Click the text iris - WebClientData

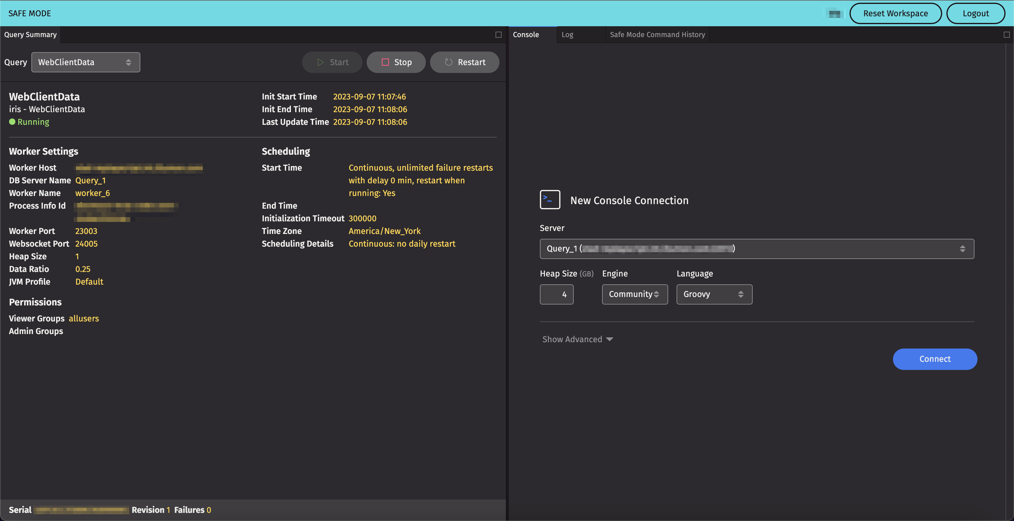47,109
